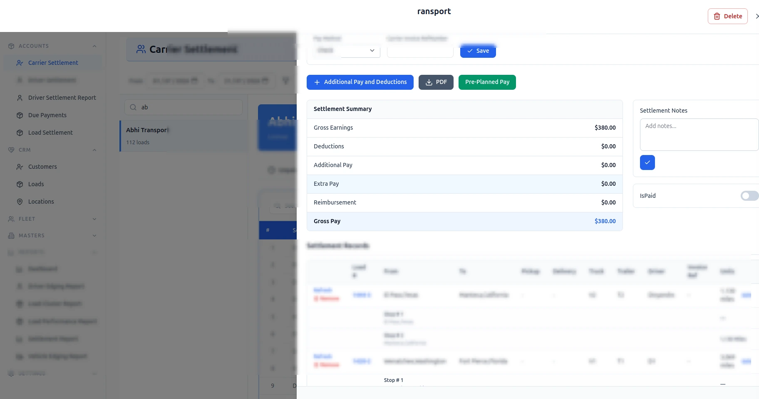Screen dimensions: 759x399
Task: Save the settlement payment details
Action: point(478,51)
